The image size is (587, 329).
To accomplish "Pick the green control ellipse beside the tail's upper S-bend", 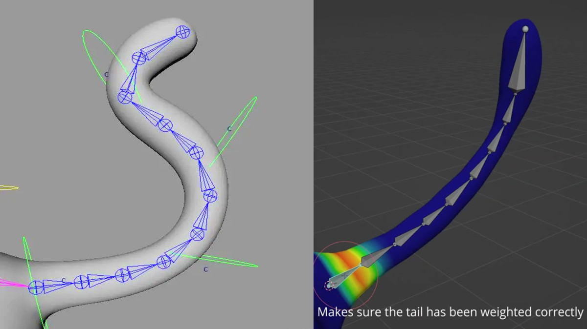I will click(233, 131).
